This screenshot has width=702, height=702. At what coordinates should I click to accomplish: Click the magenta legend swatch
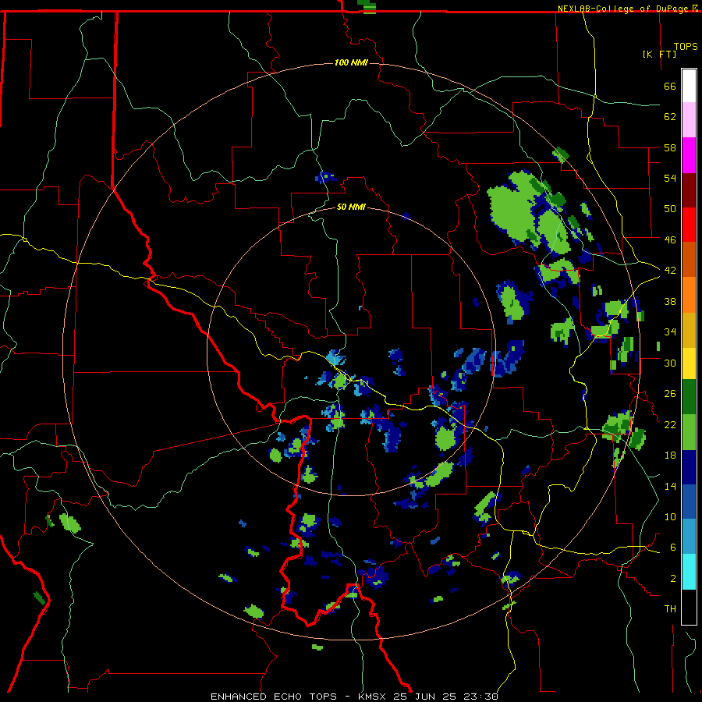[x=689, y=155]
